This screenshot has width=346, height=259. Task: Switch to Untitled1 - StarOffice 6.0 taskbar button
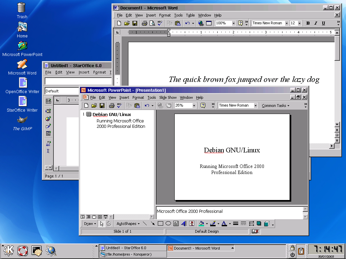coord(133,248)
